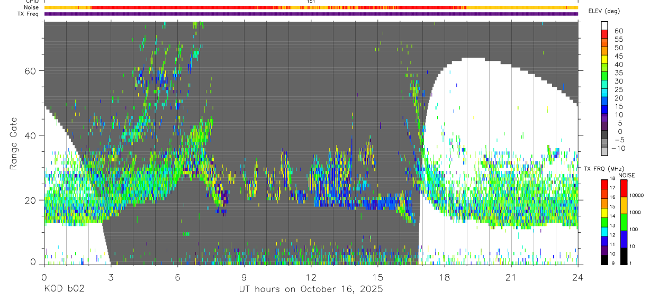Viewport: 650px width, 300px height.
Task: Click the cyan swatch in TX FRQ colorbar
Action: pyautogui.click(x=604, y=232)
